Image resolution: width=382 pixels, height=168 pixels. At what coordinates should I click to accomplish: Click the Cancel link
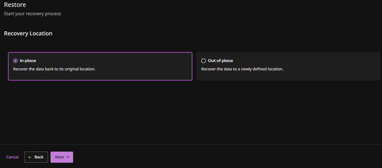pyautogui.click(x=12, y=157)
